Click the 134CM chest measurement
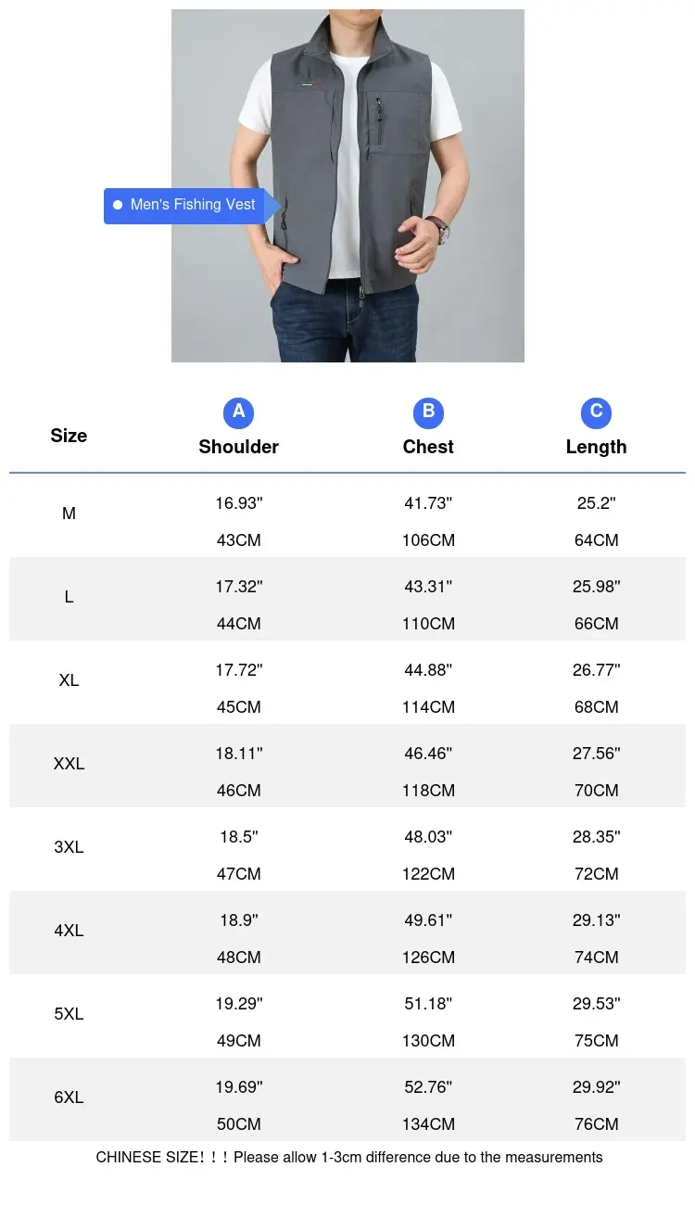This screenshot has height=1205, width=695. pos(428,1124)
